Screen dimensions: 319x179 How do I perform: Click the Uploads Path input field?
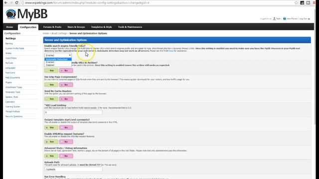coord(73,169)
